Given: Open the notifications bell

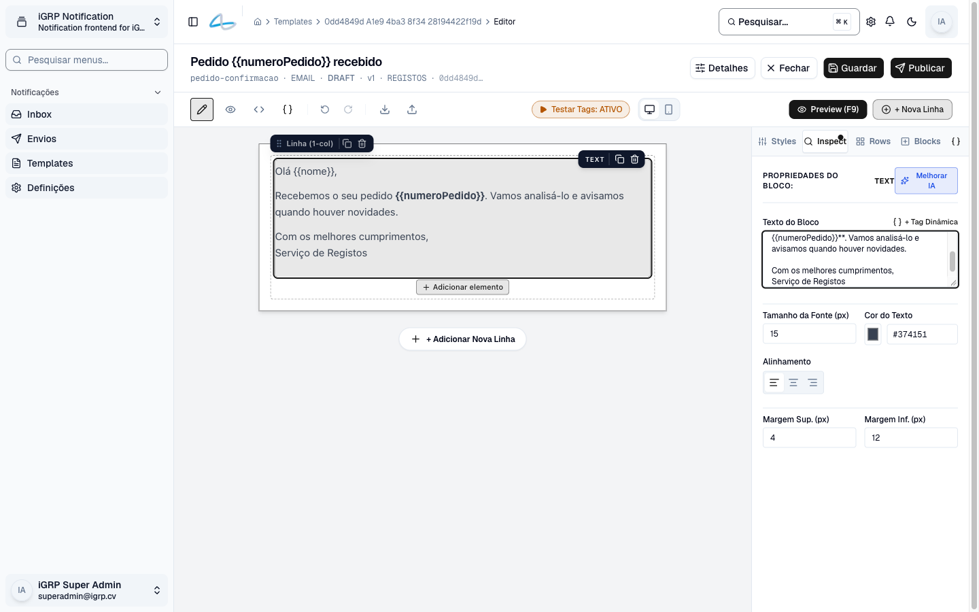Looking at the screenshot, I should (890, 22).
